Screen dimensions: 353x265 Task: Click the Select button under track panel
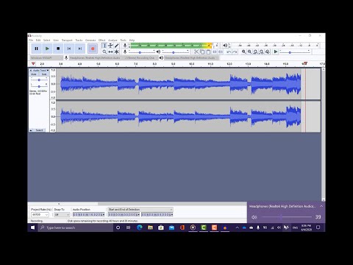(39, 130)
